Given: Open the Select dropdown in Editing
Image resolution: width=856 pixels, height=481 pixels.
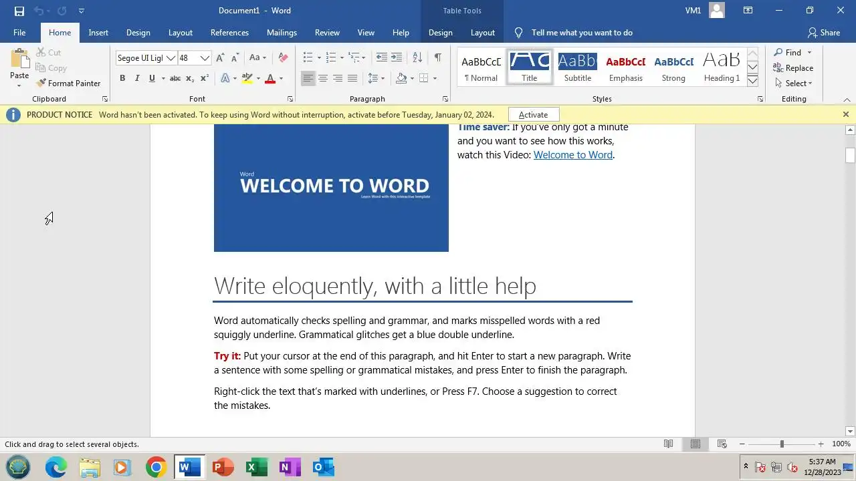Looking at the screenshot, I should click(793, 84).
